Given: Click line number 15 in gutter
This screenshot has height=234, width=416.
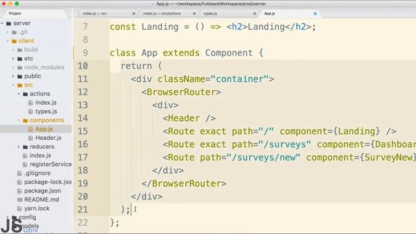Looking at the screenshot, I should [x=83, y=131].
